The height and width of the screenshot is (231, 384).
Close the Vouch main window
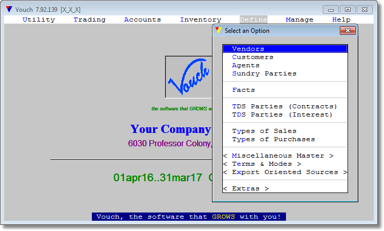coord(364,10)
